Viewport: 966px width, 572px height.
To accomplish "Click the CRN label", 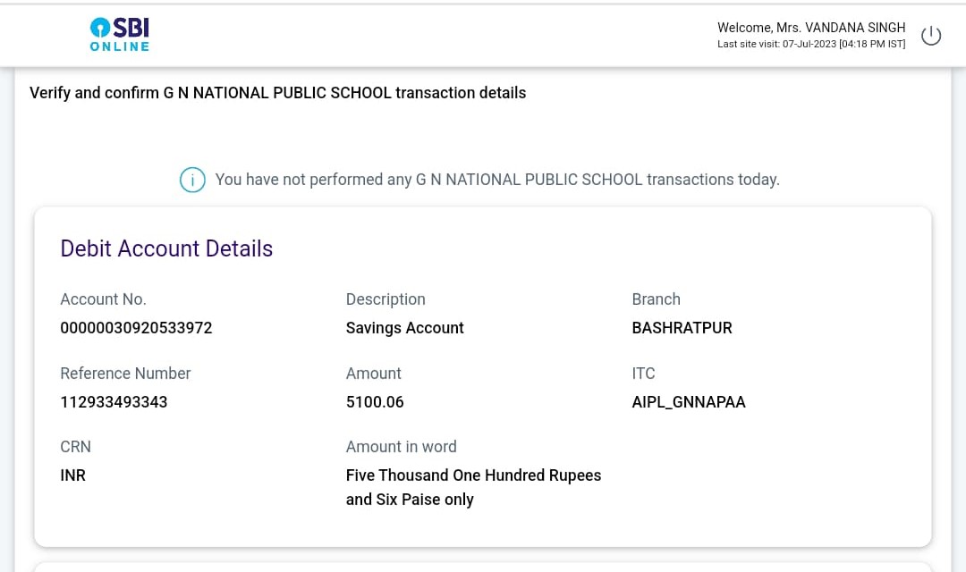I will [x=75, y=447].
